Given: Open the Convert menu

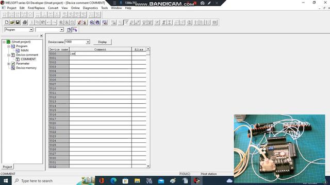Looking at the screenshot, I should (x=53, y=8).
